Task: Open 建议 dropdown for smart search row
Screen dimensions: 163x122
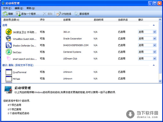Action: click(x=155, y=59)
